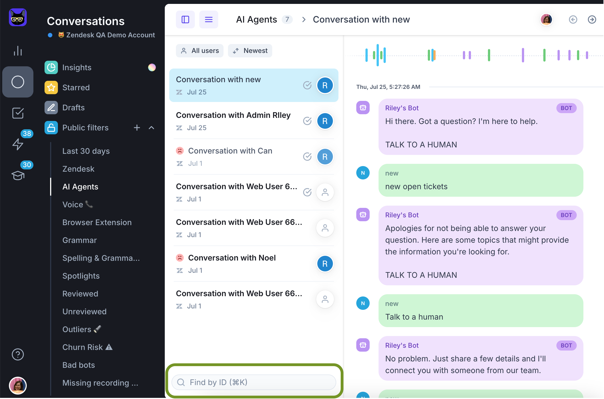604x399 pixels.
Task: Toggle reviewed checkmark on Conversation with Admin RIley
Action: pyautogui.click(x=307, y=121)
